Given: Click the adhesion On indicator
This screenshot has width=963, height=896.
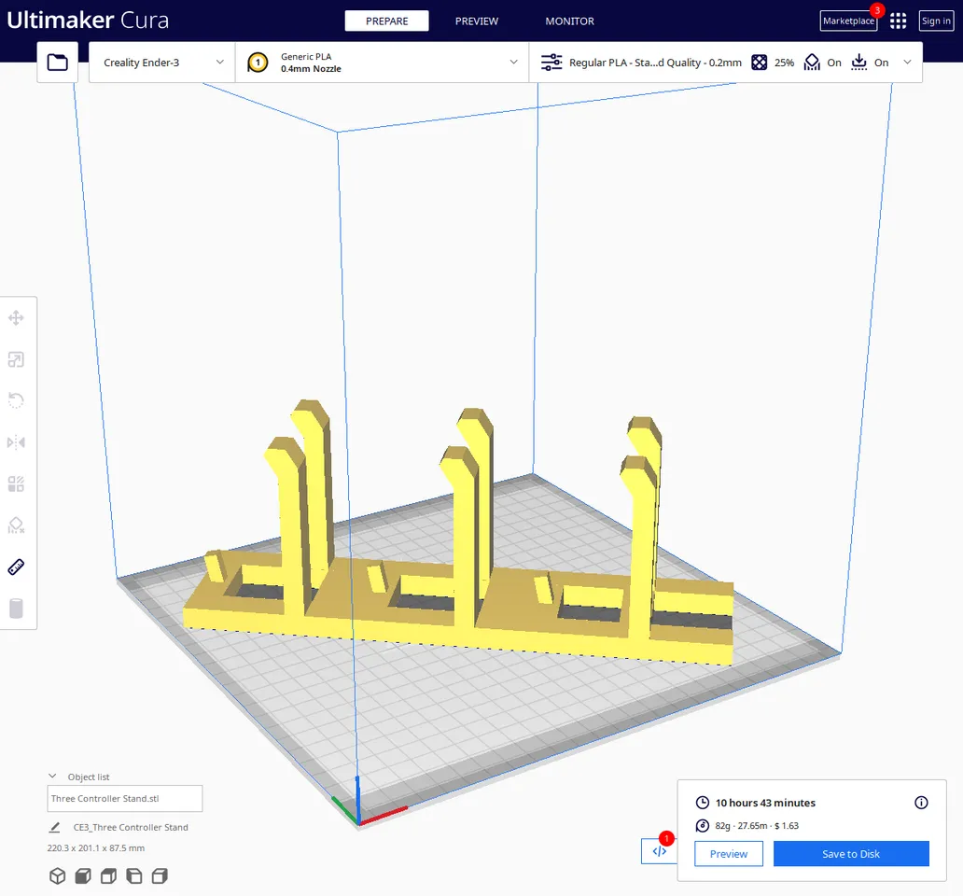Looking at the screenshot, I should point(870,63).
